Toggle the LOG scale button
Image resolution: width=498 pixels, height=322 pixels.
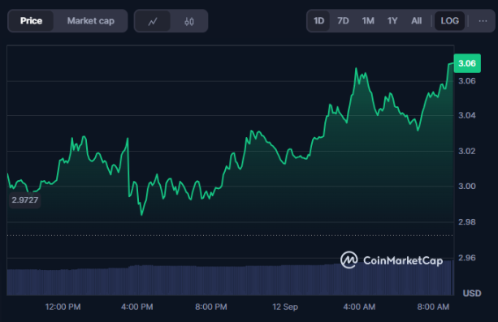(x=449, y=21)
